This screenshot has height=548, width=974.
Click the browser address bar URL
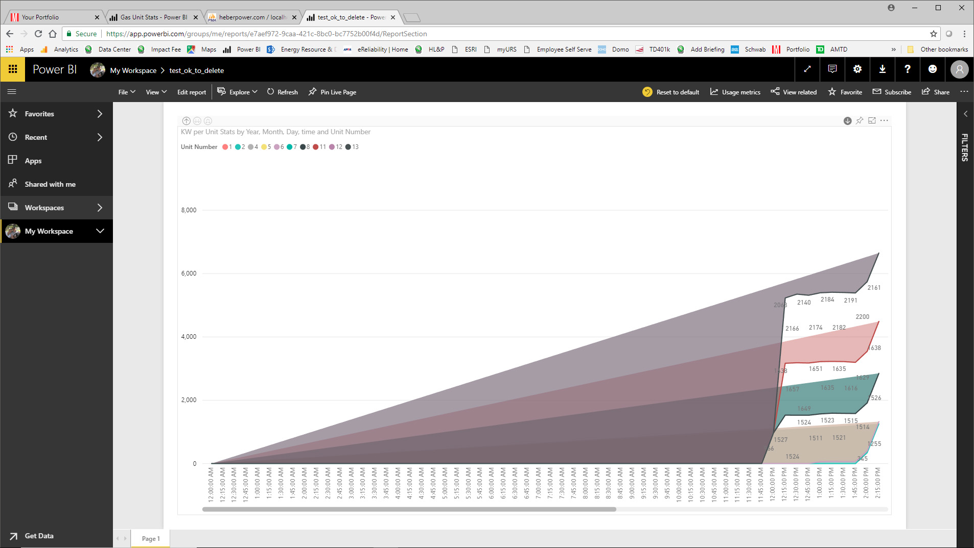tap(266, 34)
